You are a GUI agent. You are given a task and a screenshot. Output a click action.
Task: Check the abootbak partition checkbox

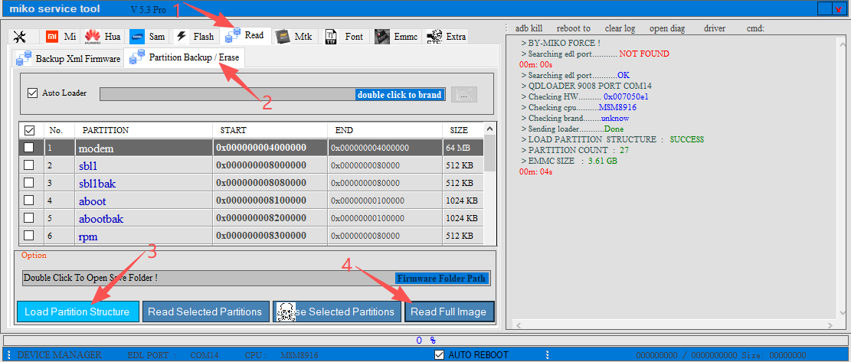click(x=29, y=218)
